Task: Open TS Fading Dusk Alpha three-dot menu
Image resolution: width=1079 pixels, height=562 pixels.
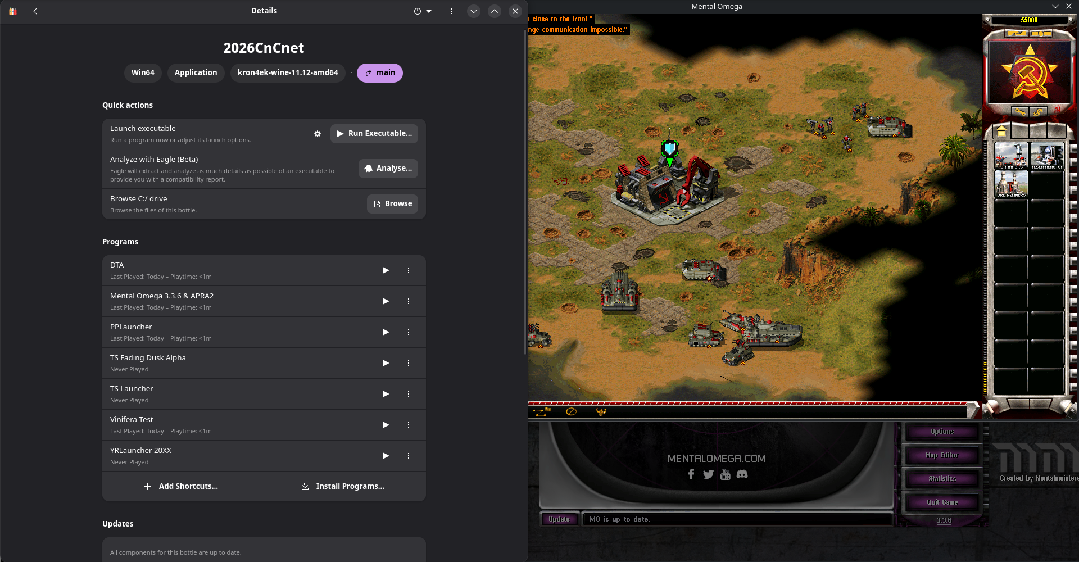Action: click(409, 363)
